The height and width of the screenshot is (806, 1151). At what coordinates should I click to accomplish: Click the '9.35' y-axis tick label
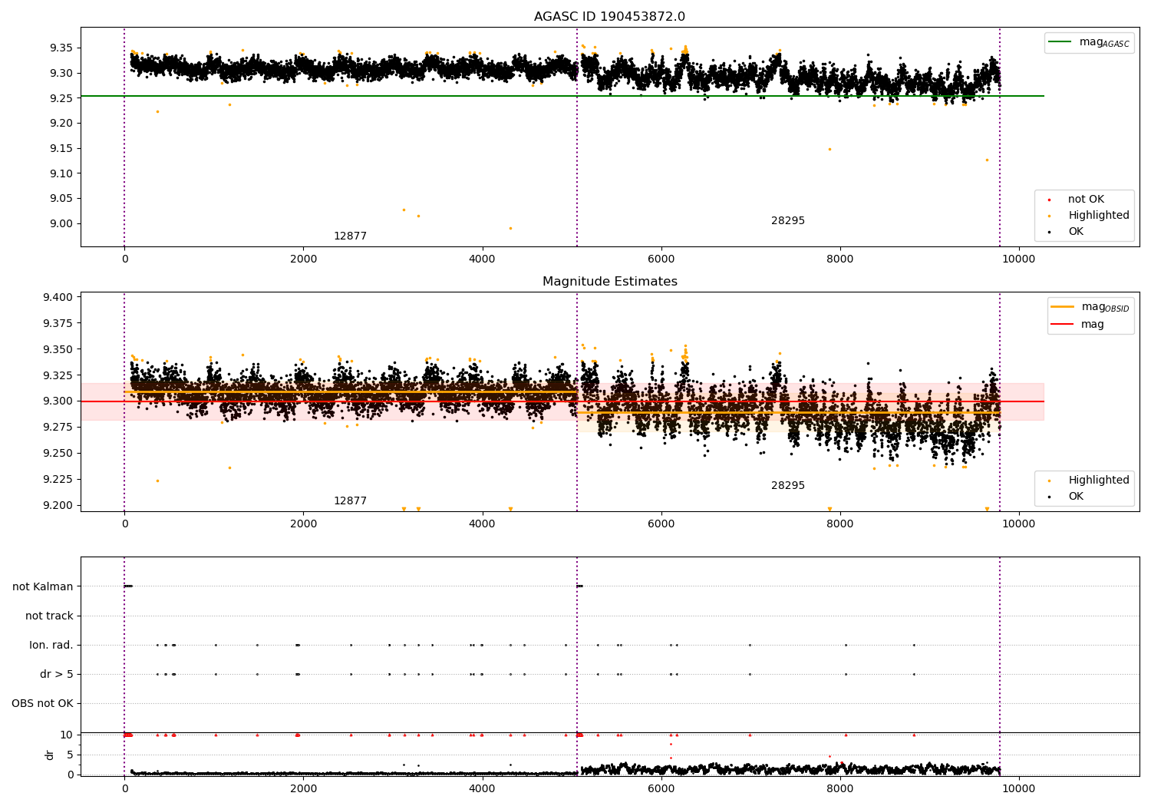tap(61, 48)
